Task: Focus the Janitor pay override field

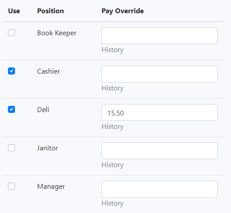Action: [x=160, y=151]
